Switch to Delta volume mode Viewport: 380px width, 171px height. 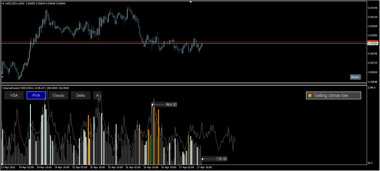(80, 95)
